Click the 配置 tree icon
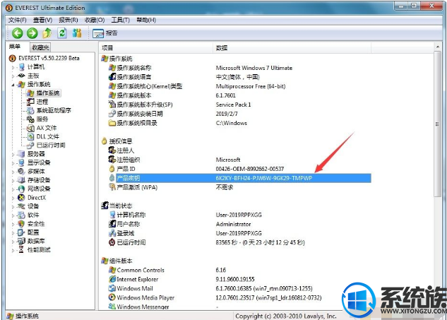Viewport: 447px width, 320px height. [x=21, y=232]
